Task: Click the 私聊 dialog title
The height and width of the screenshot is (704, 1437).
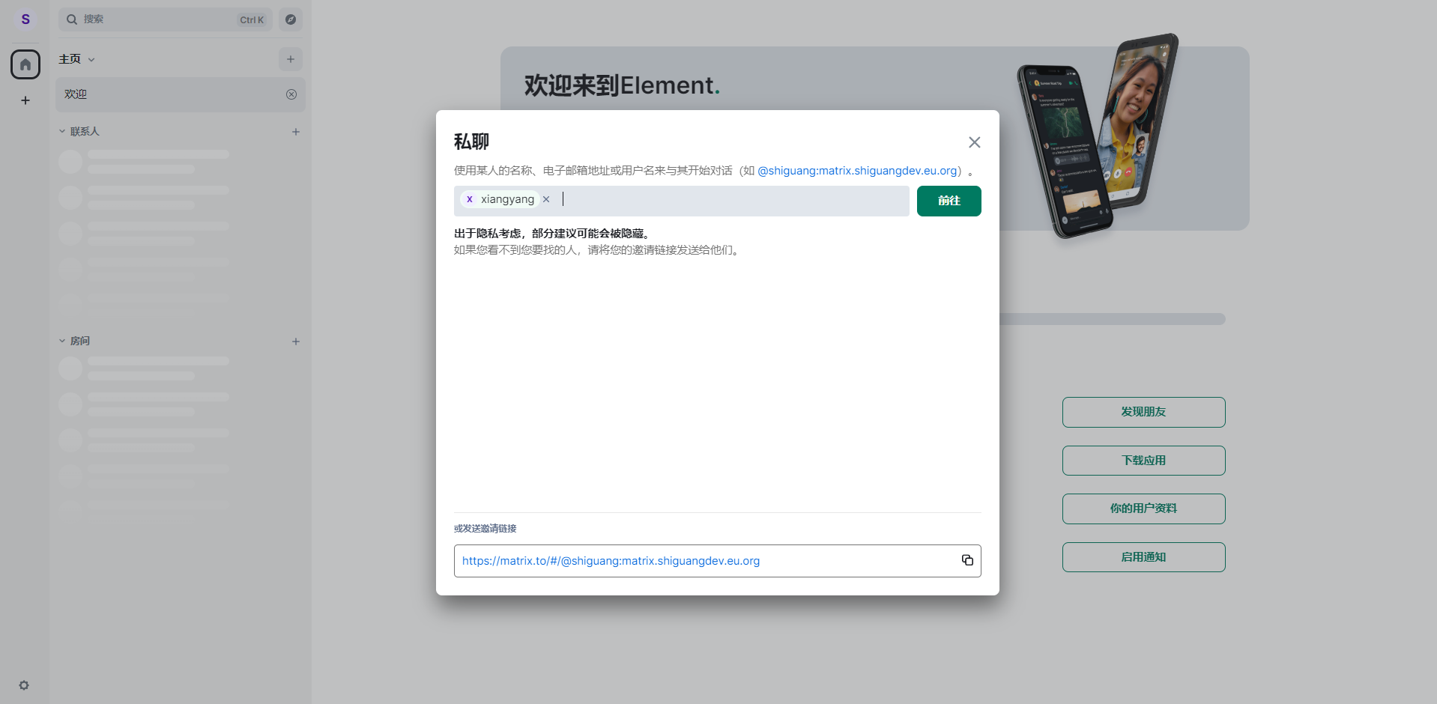Action: click(471, 142)
